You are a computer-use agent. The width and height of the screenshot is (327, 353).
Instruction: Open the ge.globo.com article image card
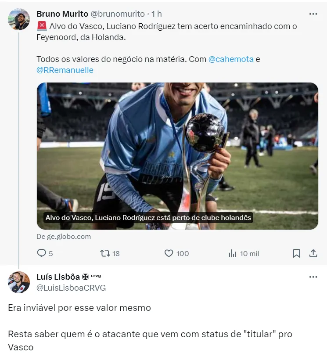[177, 156]
